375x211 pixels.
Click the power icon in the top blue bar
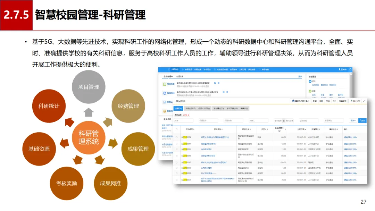pos(350,69)
